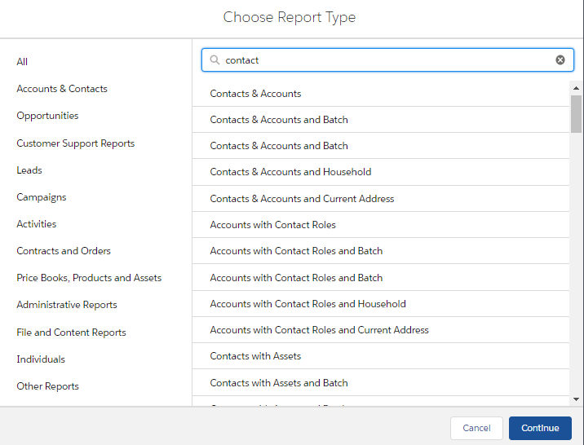Clear the search text with the X icon
Viewport: 584px width, 445px height.
click(x=560, y=60)
